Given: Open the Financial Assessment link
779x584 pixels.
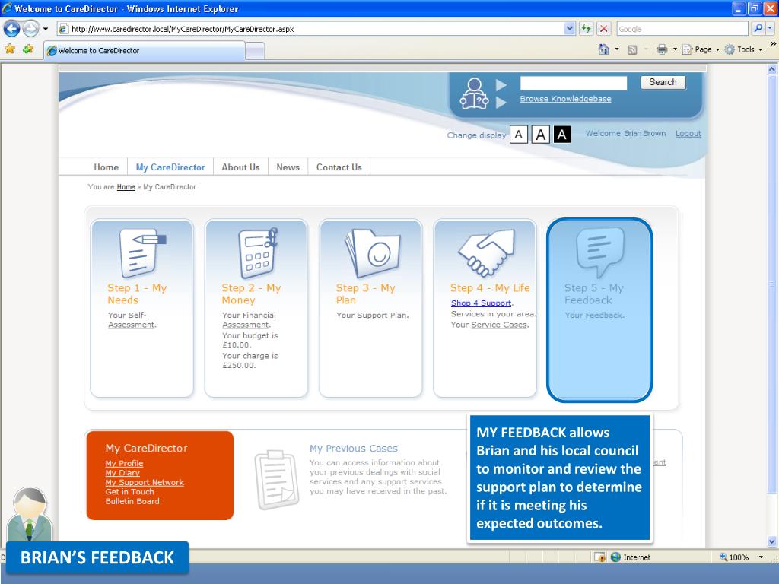Looking at the screenshot, I should pyautogui.click(x=249, y=320).
